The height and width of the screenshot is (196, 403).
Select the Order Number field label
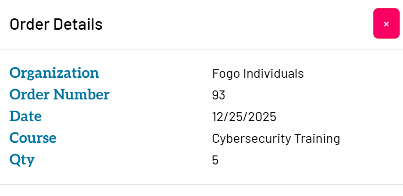click(59, 95)
